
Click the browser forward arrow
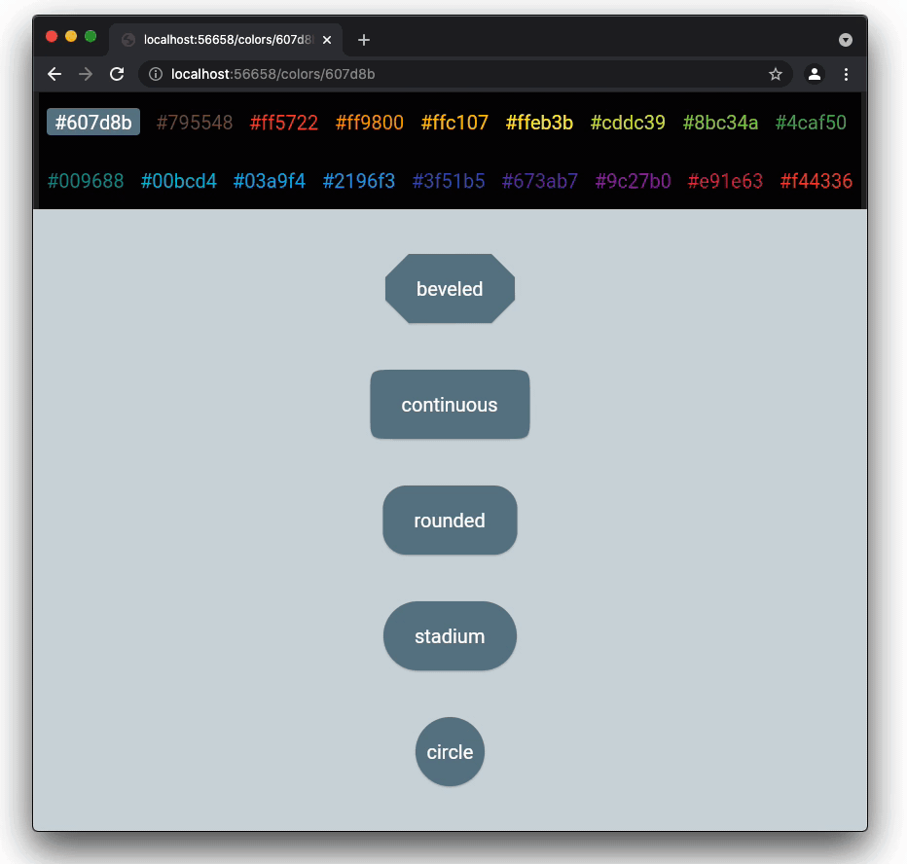[x=86, y=74]
